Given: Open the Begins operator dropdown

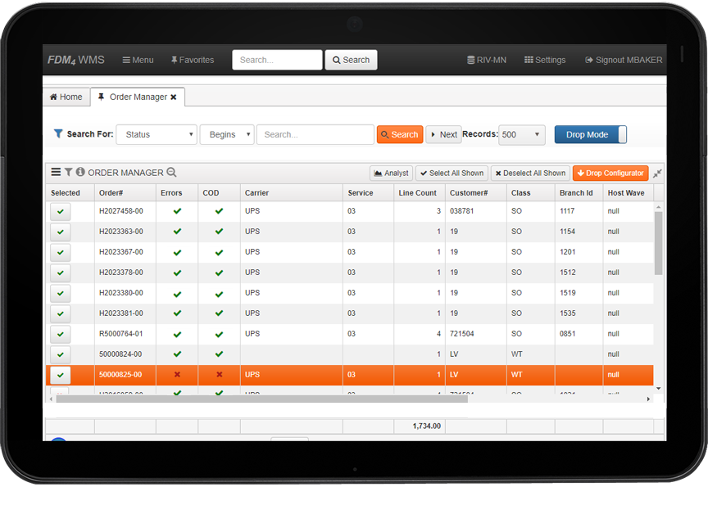Looking at the screenshot, I should 226,135.
